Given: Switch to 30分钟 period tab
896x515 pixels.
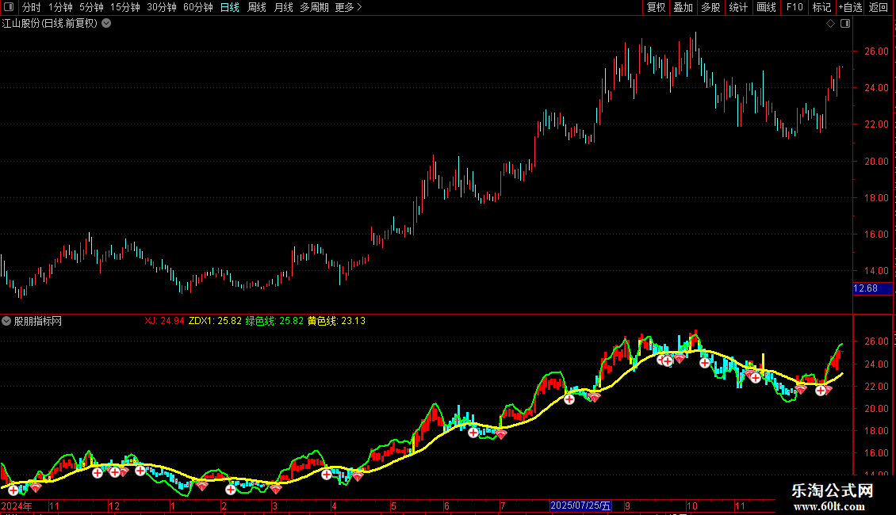Looking at the screenshot, I should coord(162,7).
